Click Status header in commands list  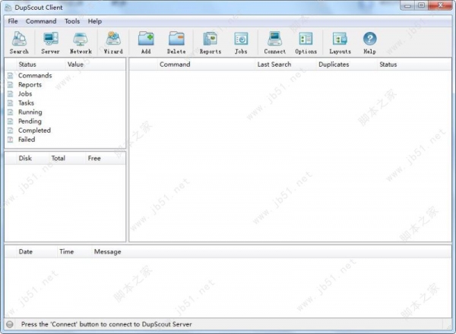388,65
